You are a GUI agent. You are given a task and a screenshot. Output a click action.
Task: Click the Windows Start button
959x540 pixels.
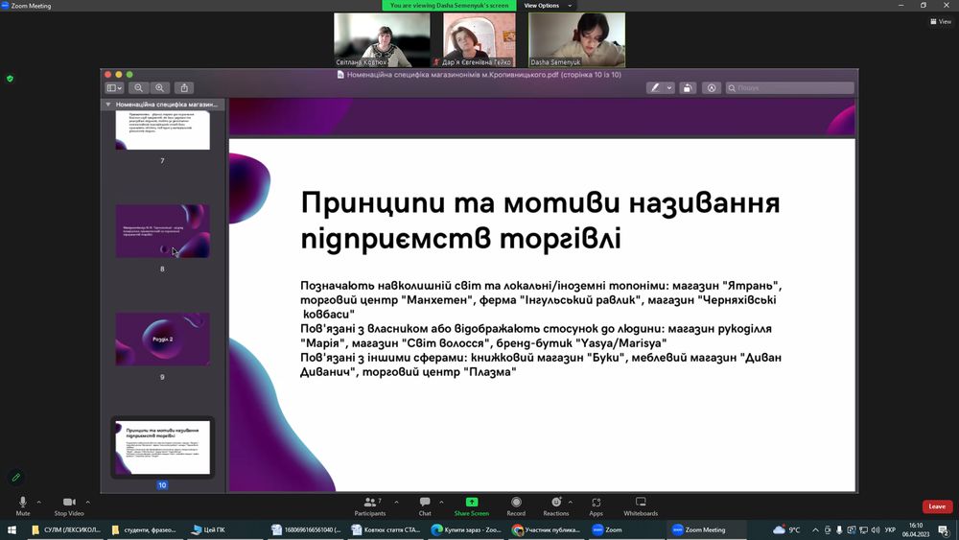click(x=12, y=529)
